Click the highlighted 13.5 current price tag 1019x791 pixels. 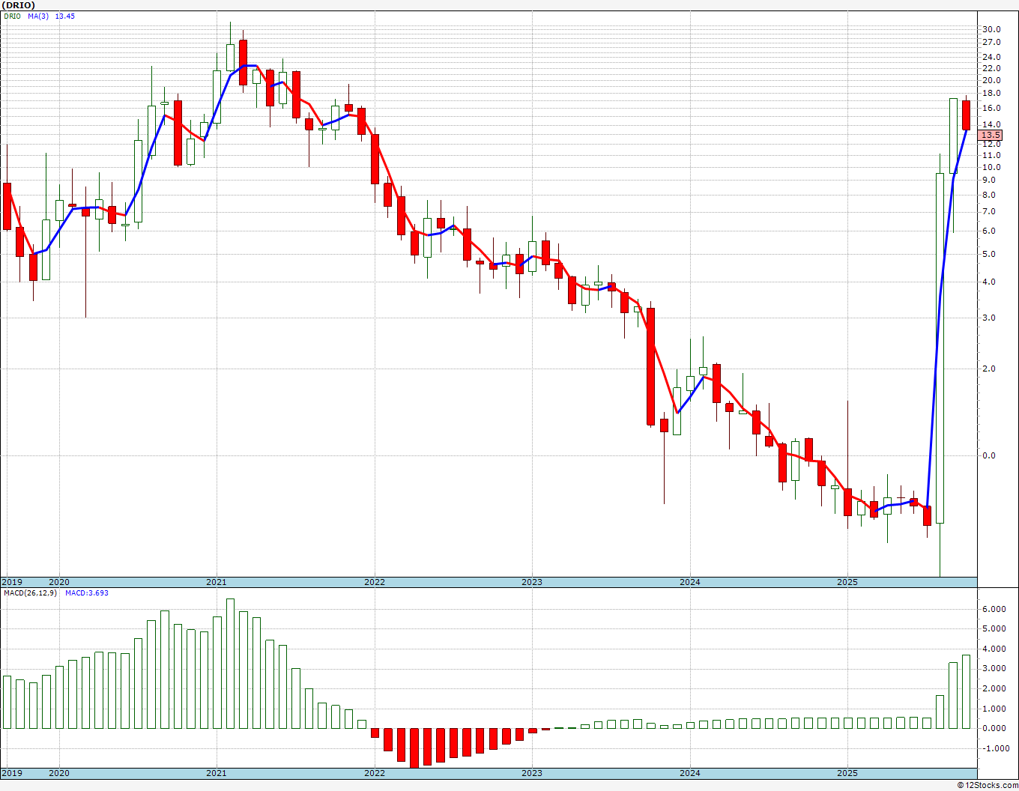pyautogui.click(x=991, y=135)
